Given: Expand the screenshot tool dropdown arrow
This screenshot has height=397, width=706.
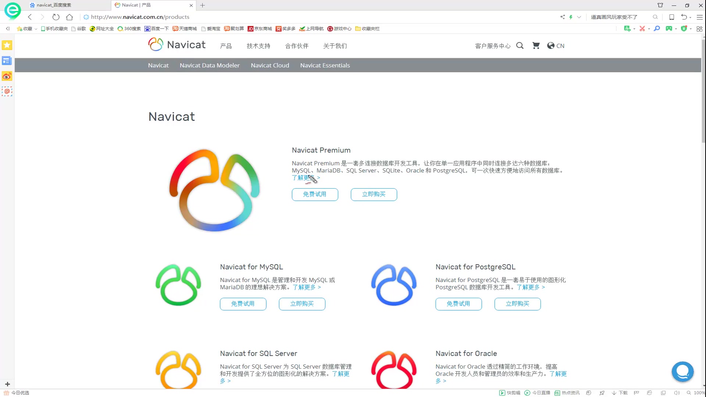Looking at the screenshot, I should 649,29.
